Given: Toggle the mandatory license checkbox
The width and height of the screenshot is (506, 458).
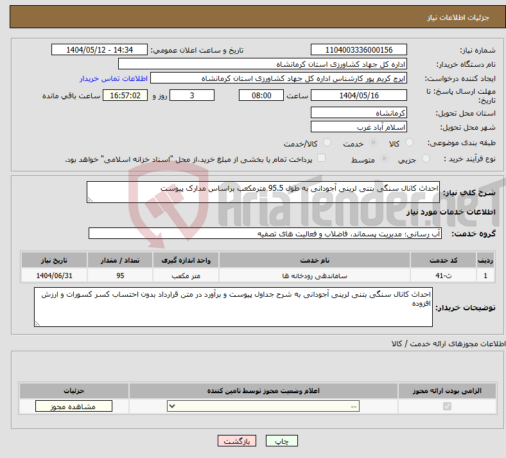Looking at the screenshot, I should pos(447,406).
